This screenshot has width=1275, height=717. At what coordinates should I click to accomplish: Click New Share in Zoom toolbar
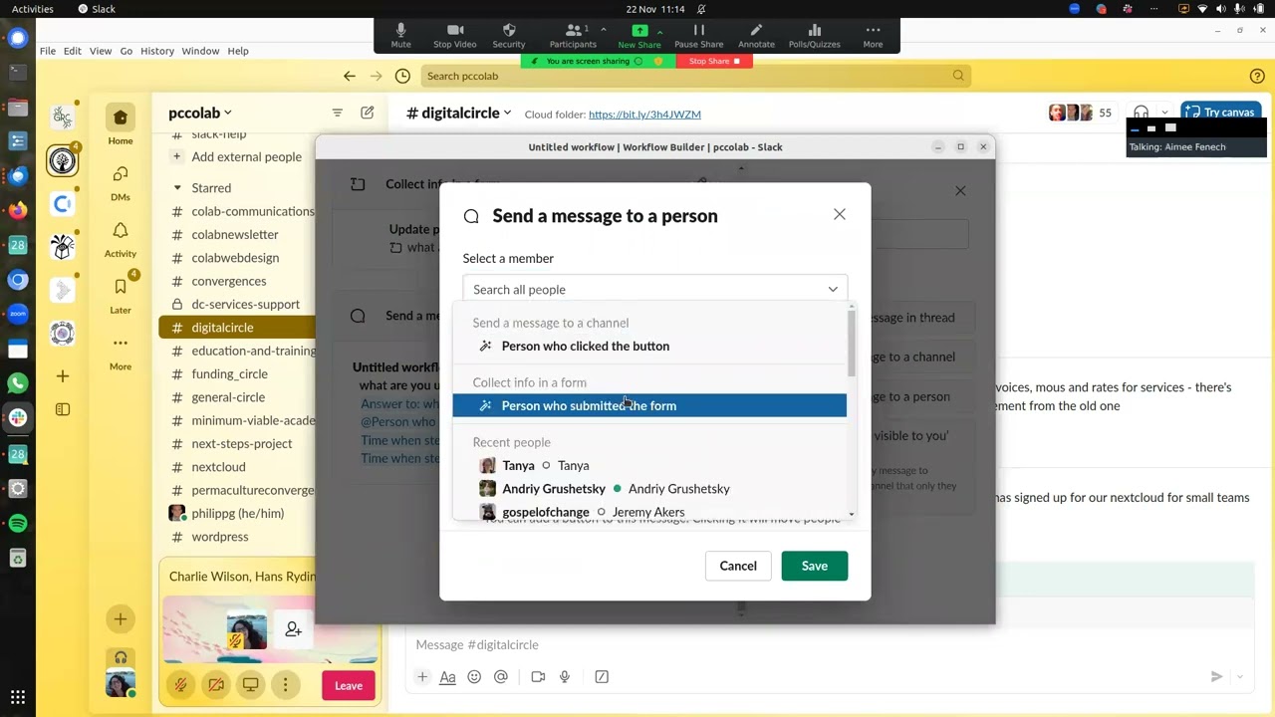pos(639,36)
